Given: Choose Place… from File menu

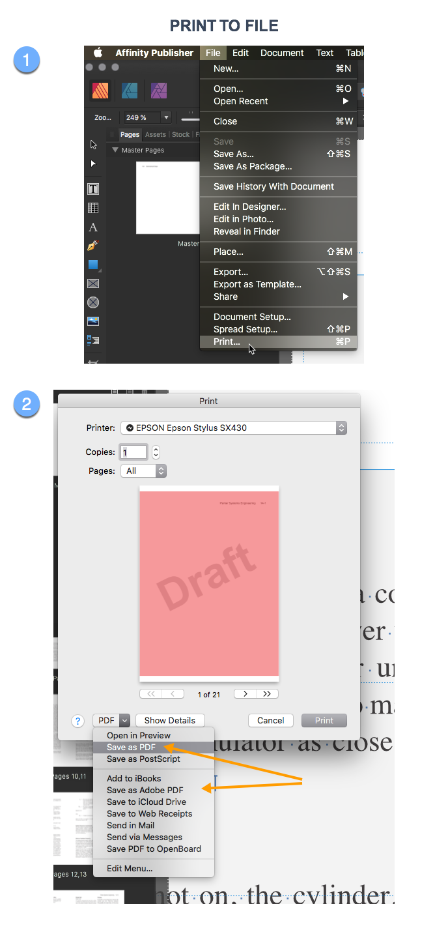Looking at the screenshot, I should click(279, 252).
